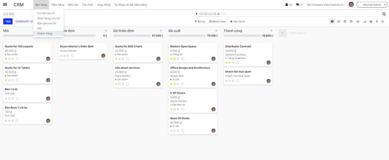This screenshot has height=160, width=389.
Task: Switch to Pivot table view icon
Action: (351, 22)
